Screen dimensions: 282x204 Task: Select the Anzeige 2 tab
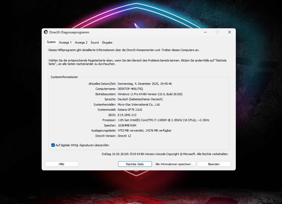[x=81, y=43]
